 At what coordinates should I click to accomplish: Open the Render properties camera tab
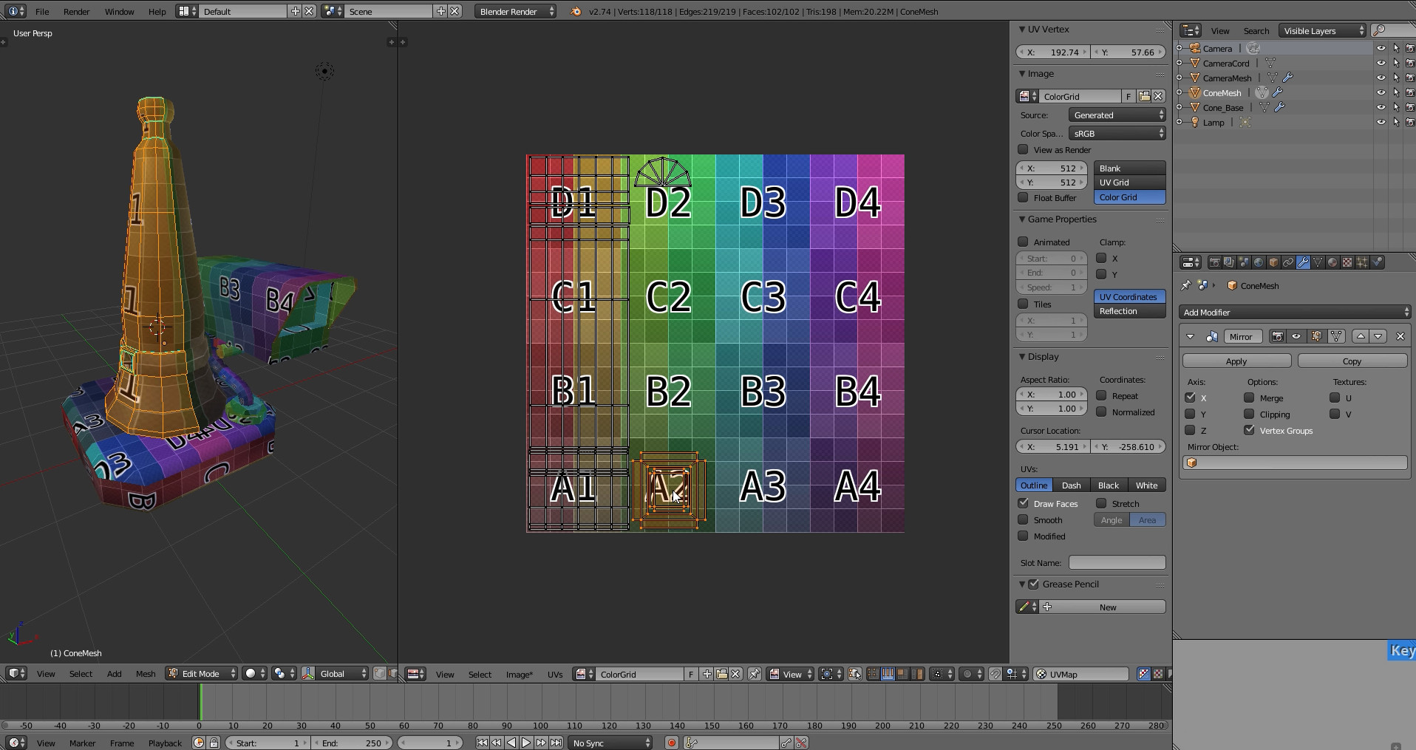pyautogui.click(x=1214, y=262)
